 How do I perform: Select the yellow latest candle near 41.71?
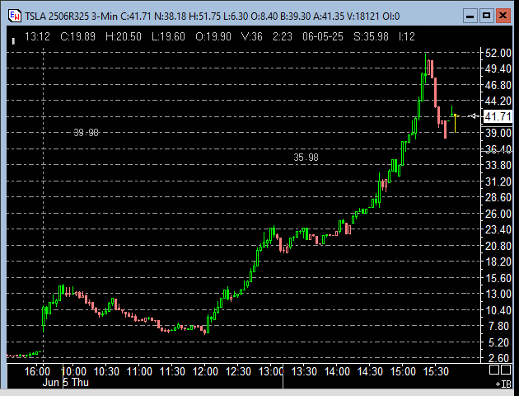(456, 123)
